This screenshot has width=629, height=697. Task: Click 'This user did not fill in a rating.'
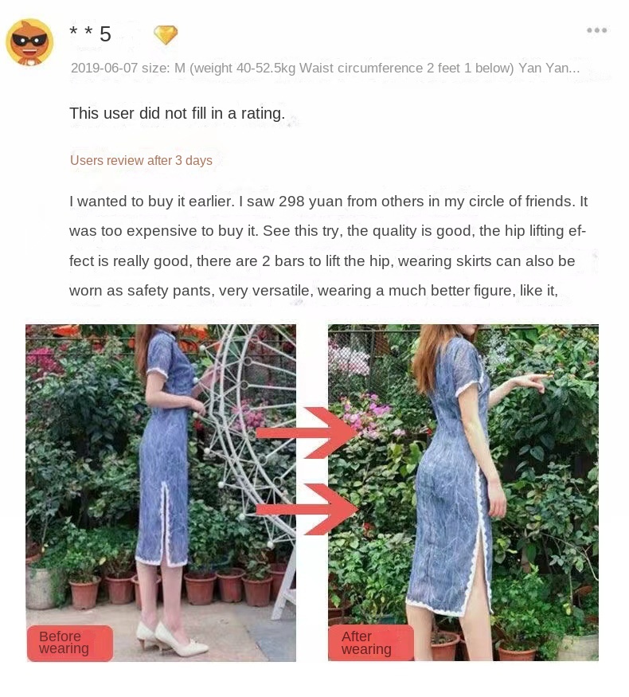[x=178, y=113]
